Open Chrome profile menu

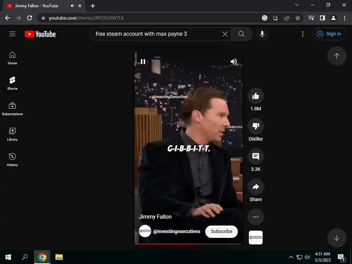(333, 18)
